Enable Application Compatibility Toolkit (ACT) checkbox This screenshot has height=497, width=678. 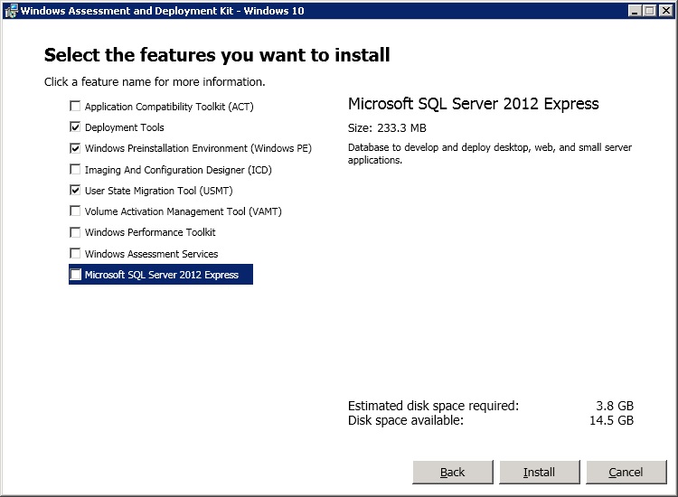click(76, 107)
